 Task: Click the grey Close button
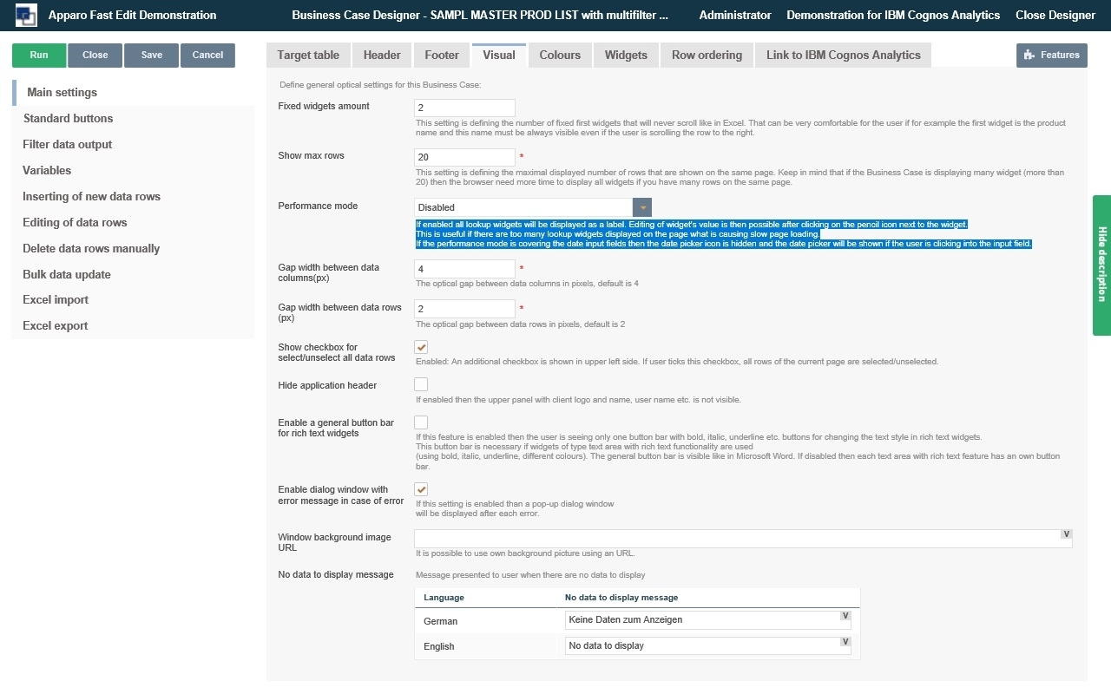coord(95,56)
